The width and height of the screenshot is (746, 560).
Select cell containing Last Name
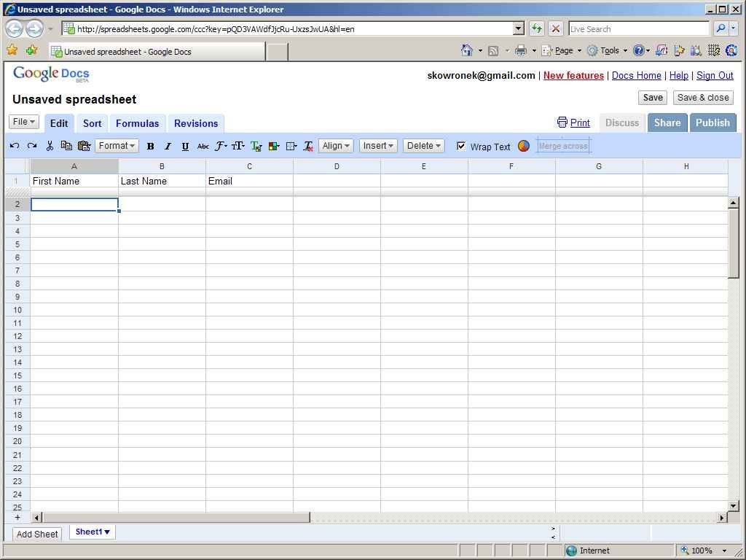click(162, 181)
